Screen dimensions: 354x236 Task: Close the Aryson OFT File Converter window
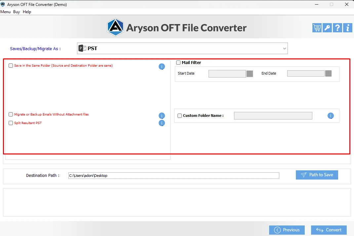click(347, 4)
